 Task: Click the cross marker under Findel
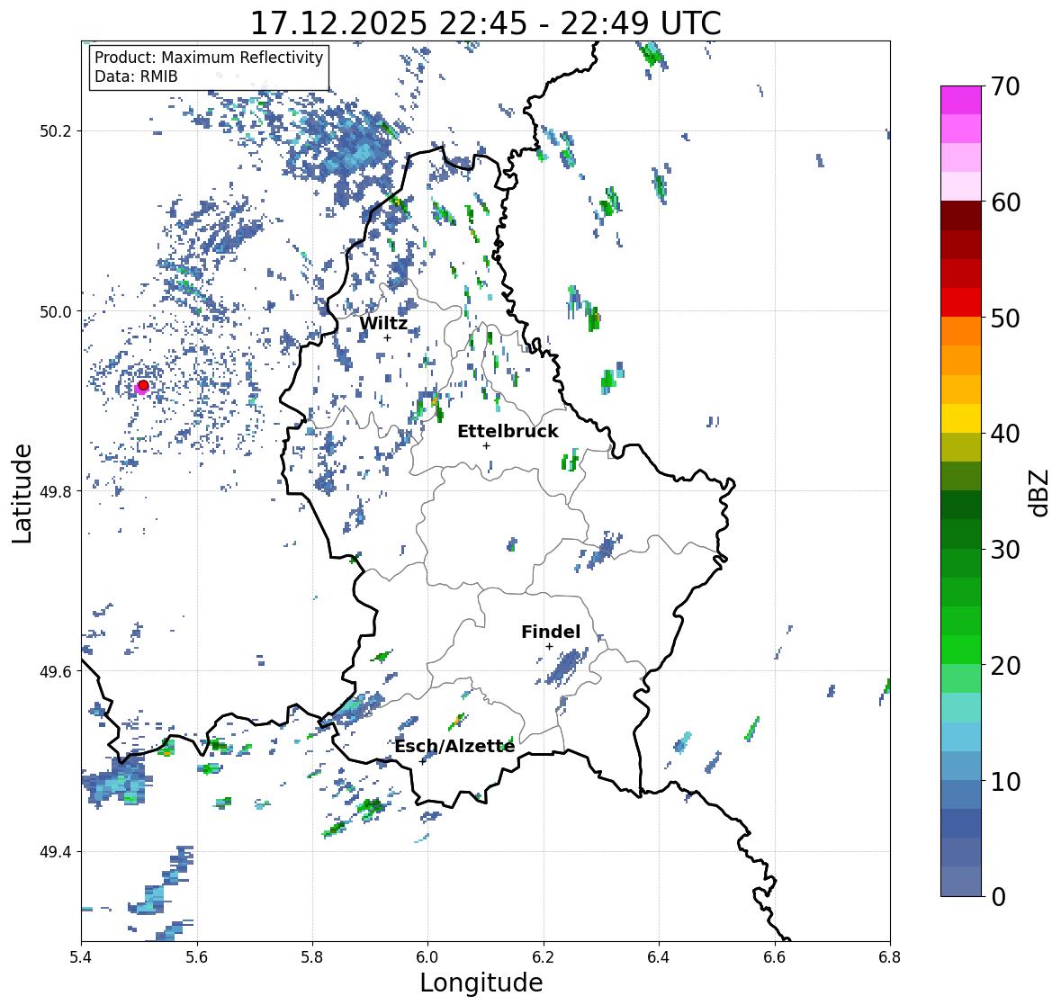click(x=550, y=647)
